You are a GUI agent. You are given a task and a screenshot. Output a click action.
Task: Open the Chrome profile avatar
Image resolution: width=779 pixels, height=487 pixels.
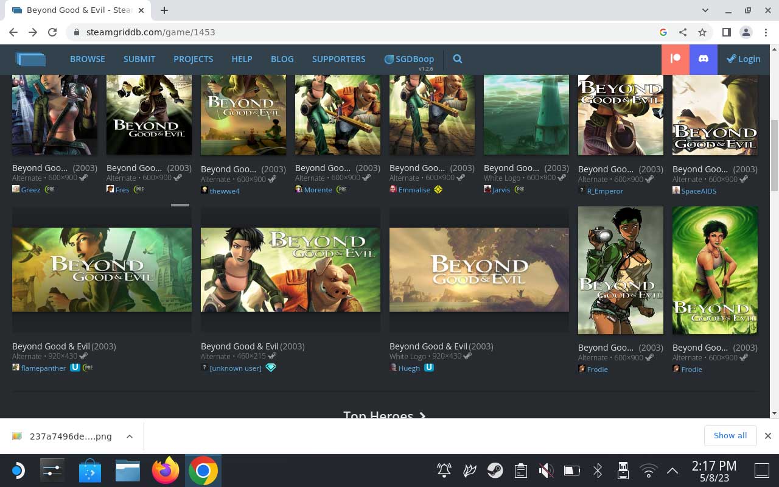click(746, 32)
